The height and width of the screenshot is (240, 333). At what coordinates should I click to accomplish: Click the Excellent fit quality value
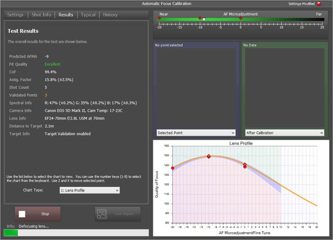[53, 64]
